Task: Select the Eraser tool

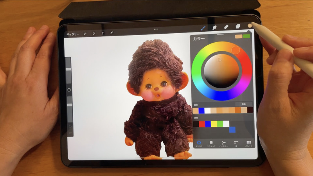Action: (226, 27)
